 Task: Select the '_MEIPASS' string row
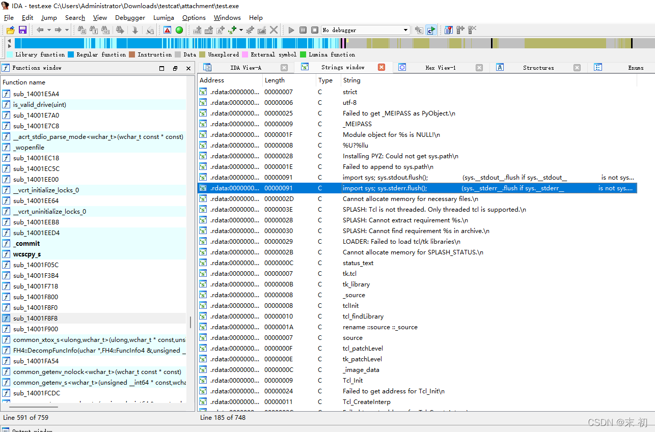[x=418, y=124]
